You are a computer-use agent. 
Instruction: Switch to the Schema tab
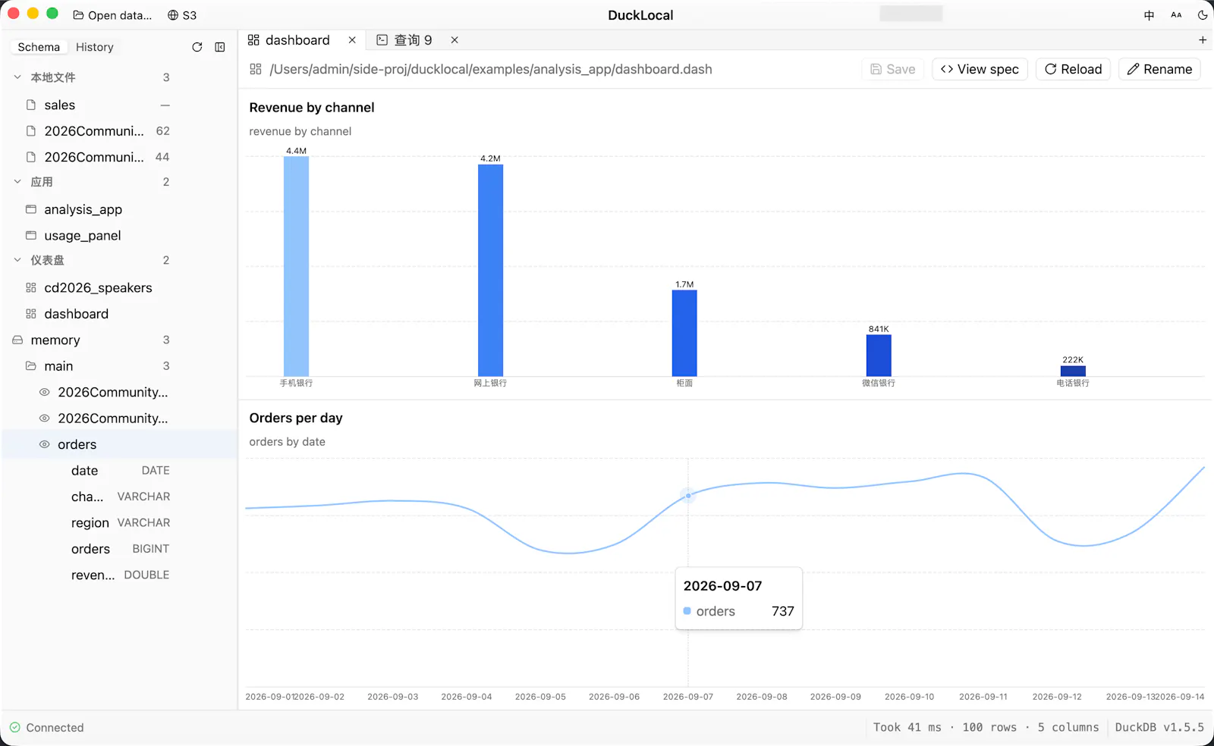click(x=39, y=47)
